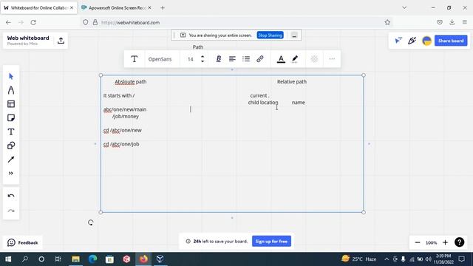Click Stop Sharing button
473x266 pixels.
[270, 35]
